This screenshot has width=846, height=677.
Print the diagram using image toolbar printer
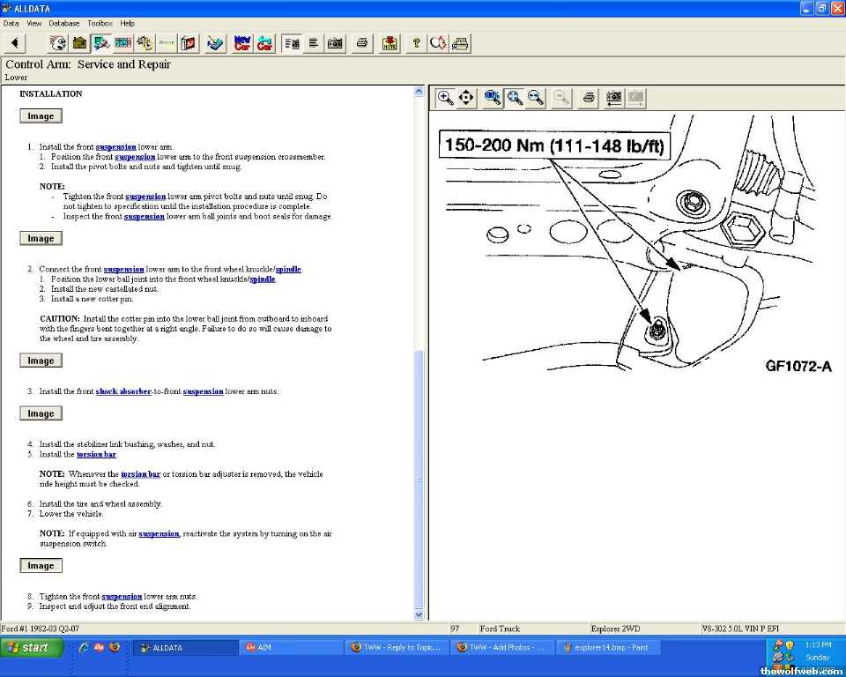589,98
